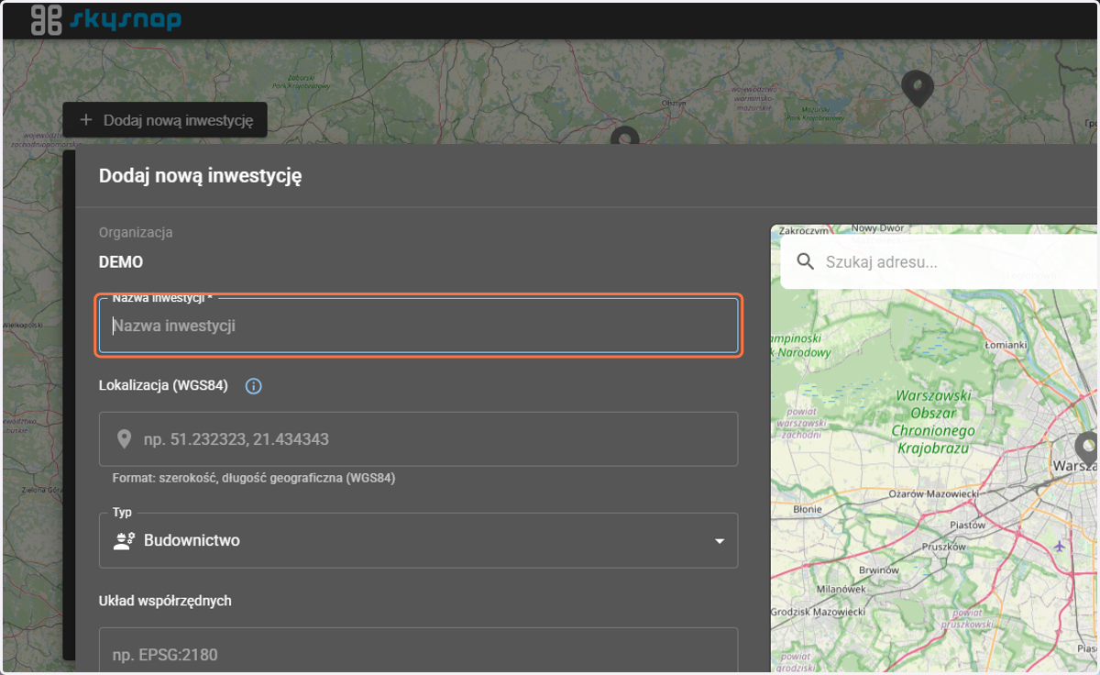Click the Ożarów Mazowiecki map label
The image size is (1100, 675).
[x=934, y=493]
